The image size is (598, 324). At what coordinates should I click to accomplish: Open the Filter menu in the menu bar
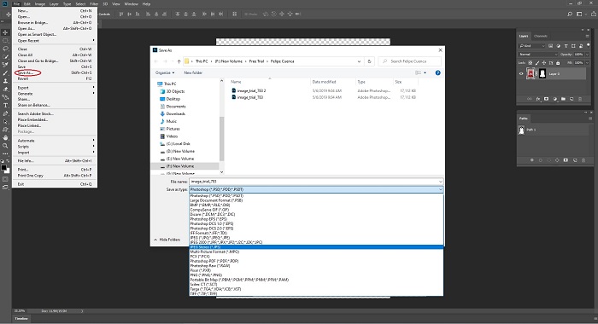(94, 3)
